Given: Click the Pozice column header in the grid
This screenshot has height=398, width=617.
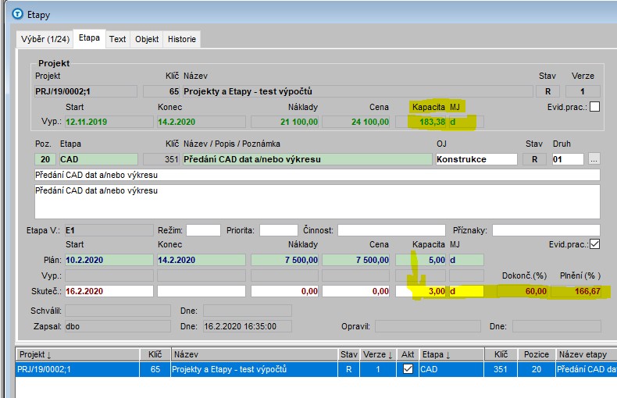Looking at the screenshot, I should [x=537, y=354].
